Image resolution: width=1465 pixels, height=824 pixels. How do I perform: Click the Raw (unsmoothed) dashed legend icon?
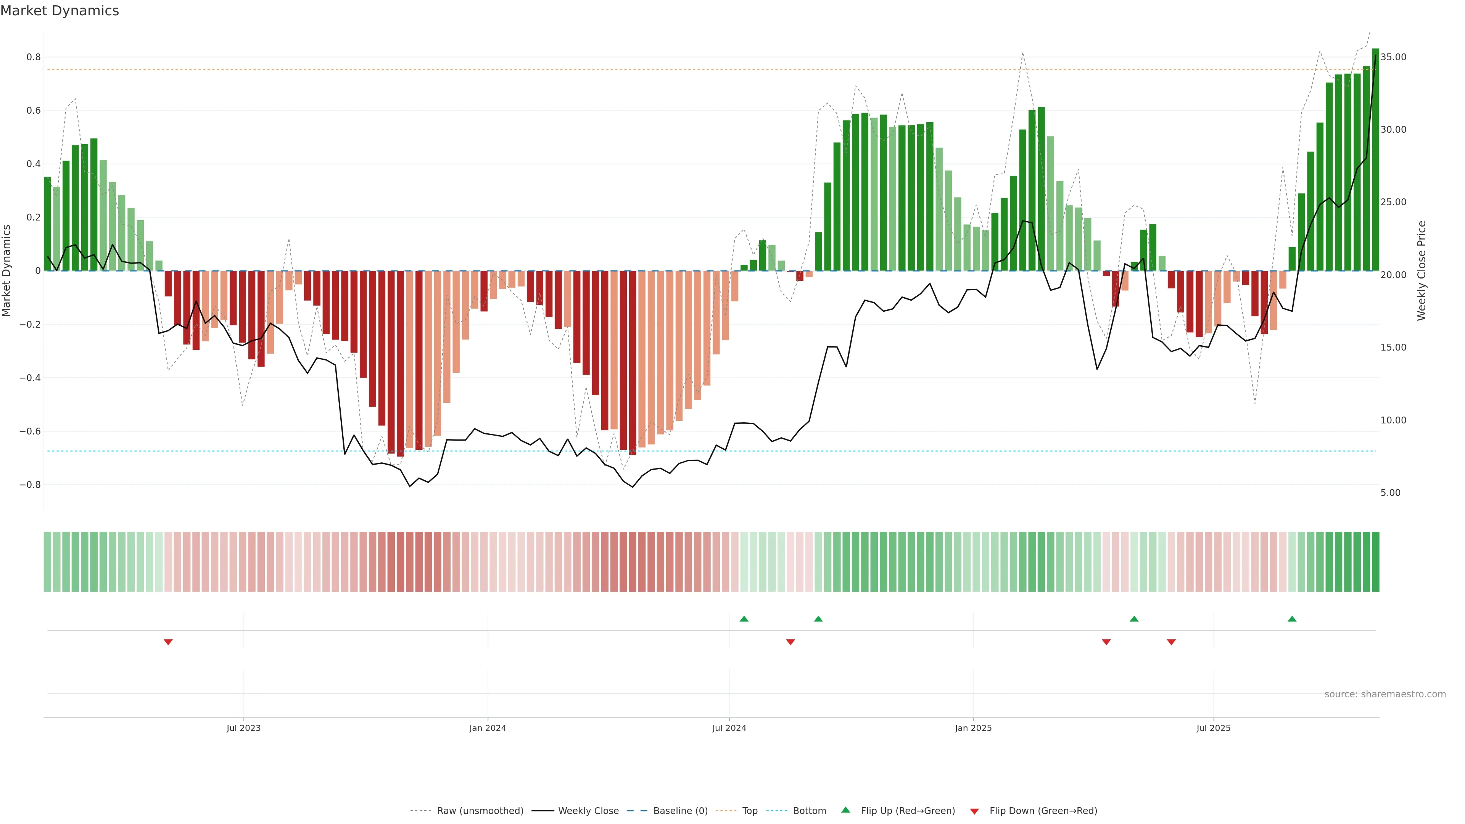(x=420, y=811)
